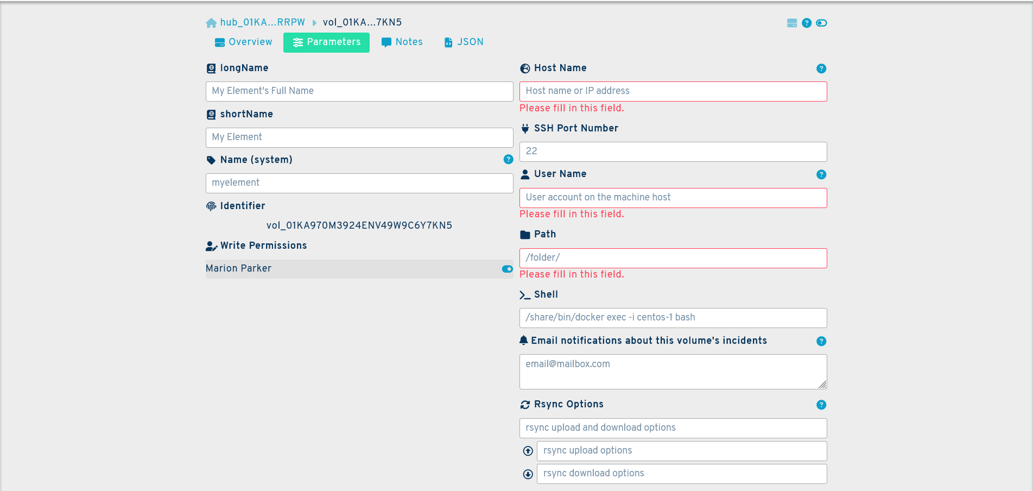1033x491 pixels.
Task: Click help icon next to User Name
Action: 821,174
